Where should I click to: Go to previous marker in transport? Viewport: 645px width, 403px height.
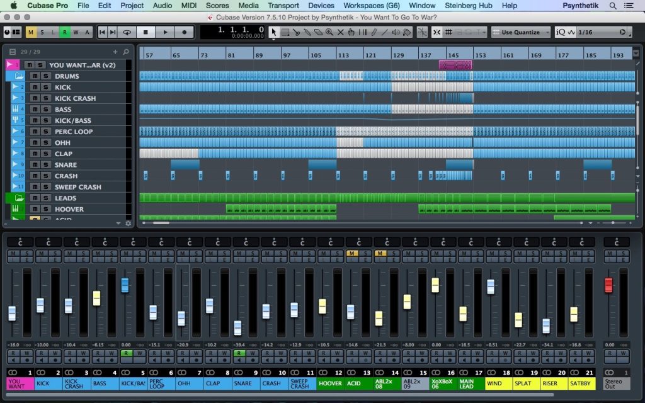click(x=103, y=32)
